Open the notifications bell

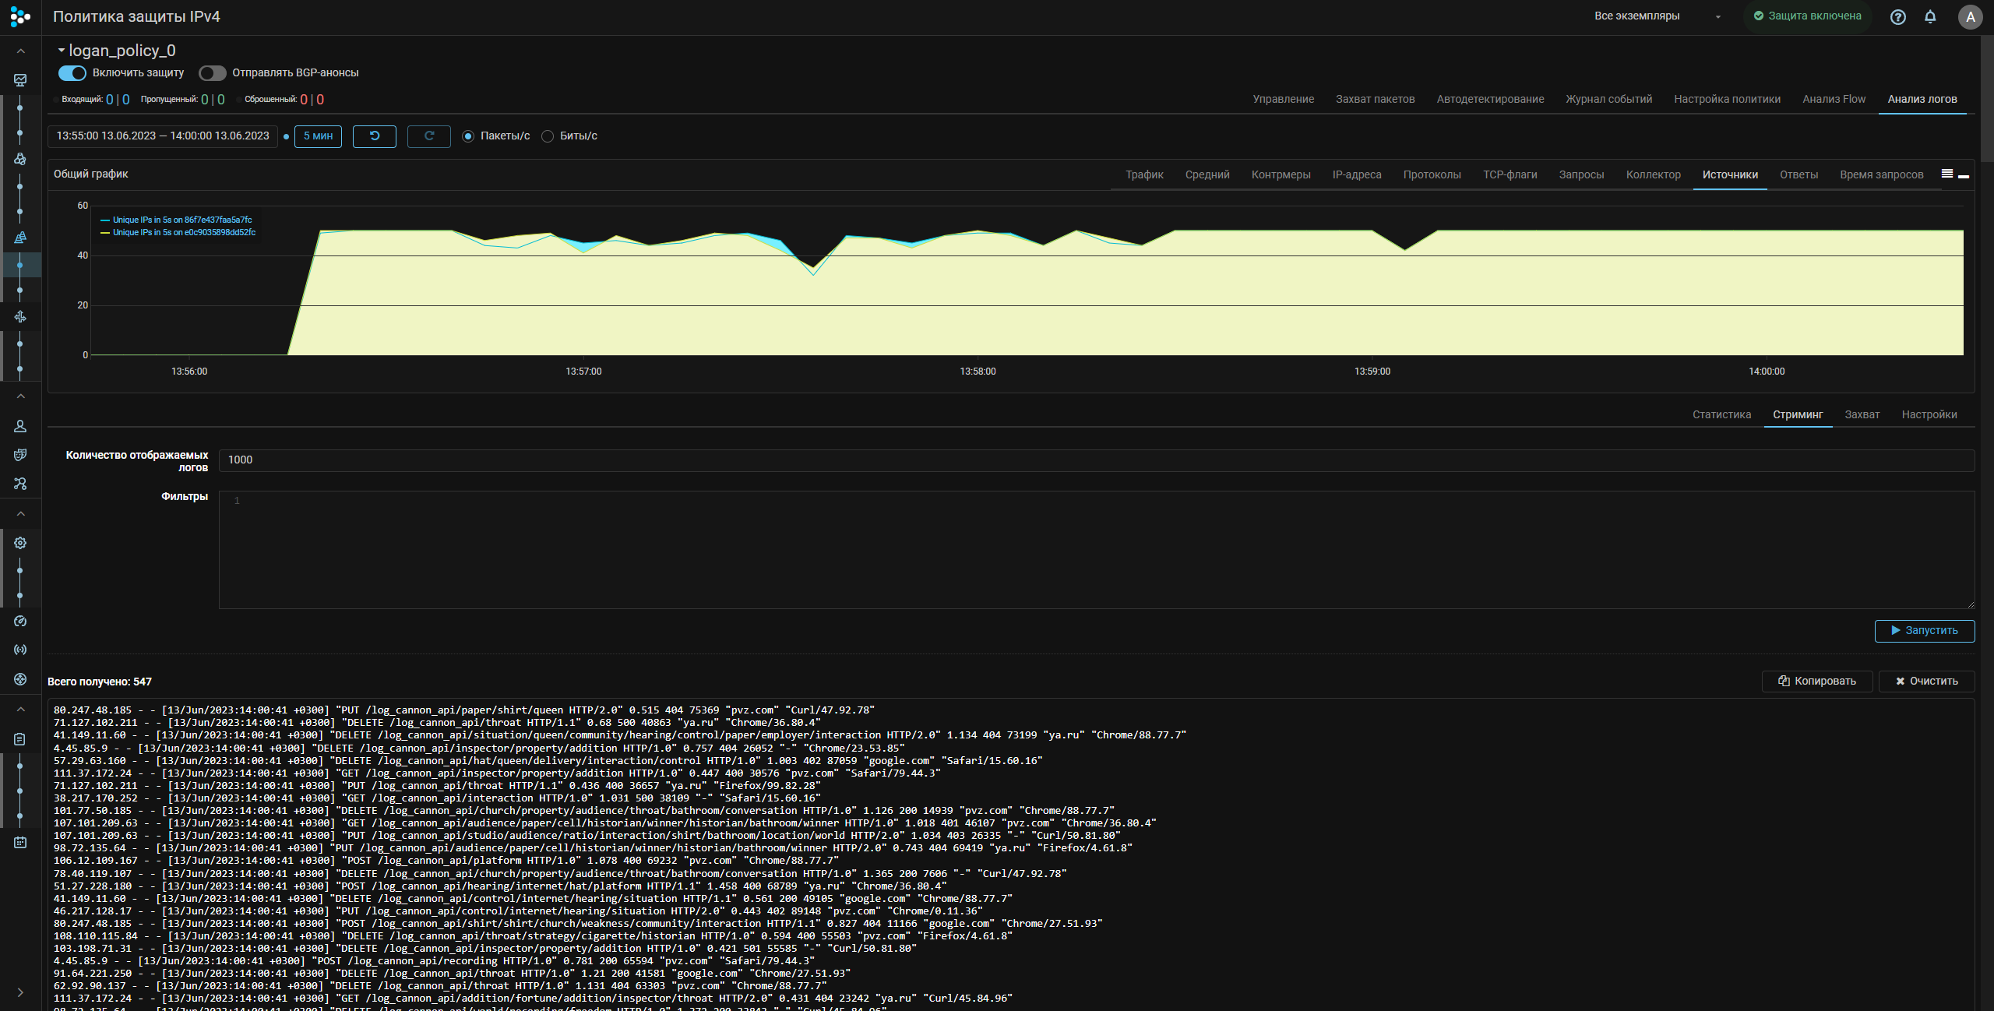coord(1930,16)
